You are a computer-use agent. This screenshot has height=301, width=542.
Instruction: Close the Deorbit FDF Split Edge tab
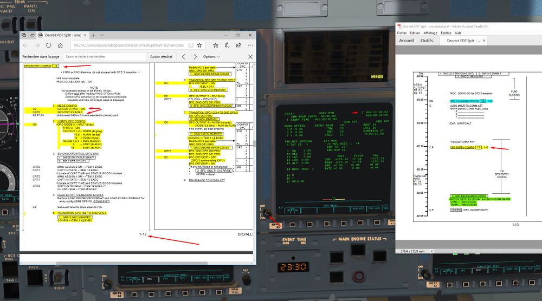click(85, 35)
